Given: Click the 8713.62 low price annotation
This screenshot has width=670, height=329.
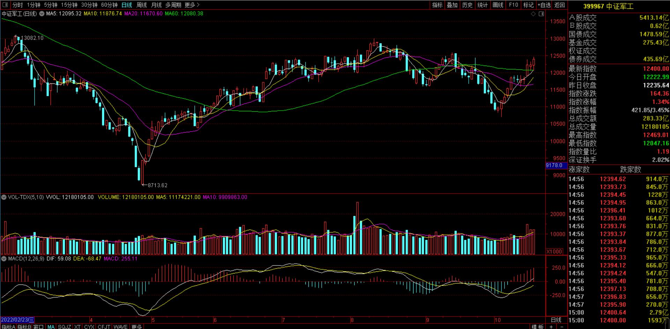Looking at the screenshot, I should tap(157, 185).
